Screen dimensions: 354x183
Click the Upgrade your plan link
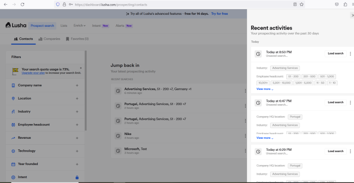tap(33, 73)
